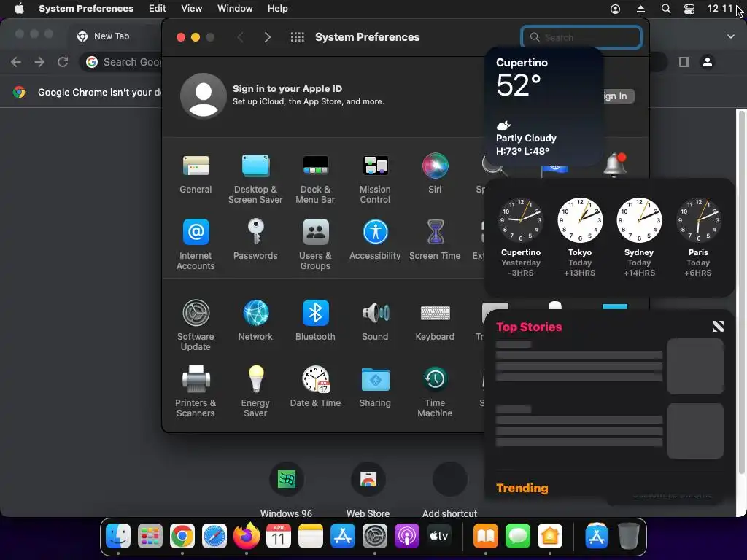
Task: Reload the page in Chrome
Action: (x=63, y=62)
